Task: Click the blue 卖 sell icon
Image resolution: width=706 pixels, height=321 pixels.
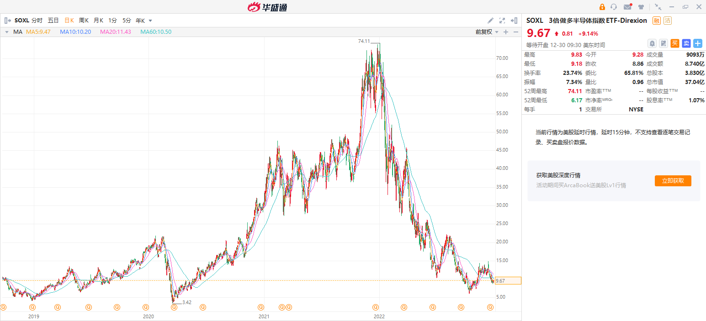Action: (x=686, y=43)
